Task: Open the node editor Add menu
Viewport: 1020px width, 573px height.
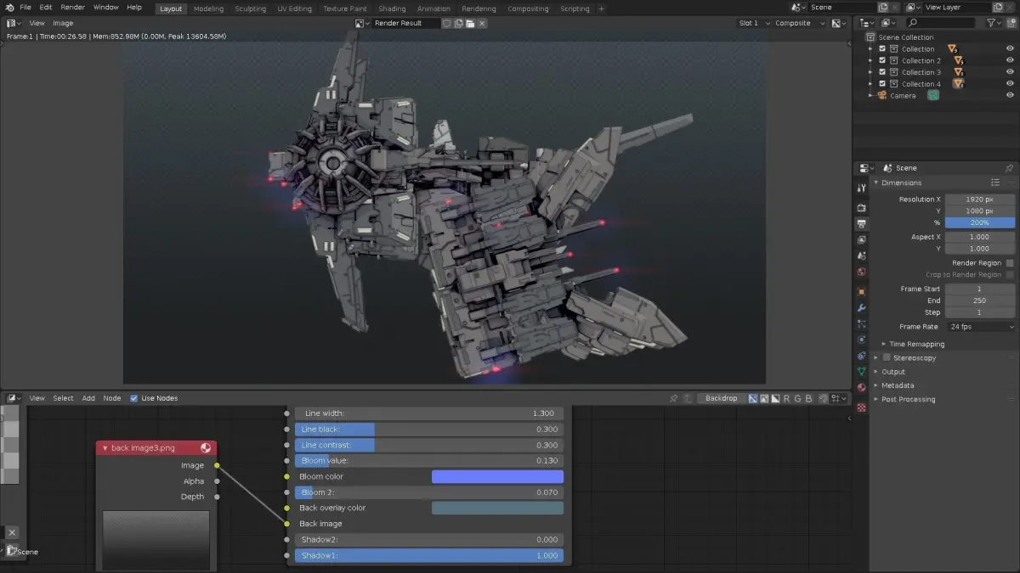Action: click(88, 398)
